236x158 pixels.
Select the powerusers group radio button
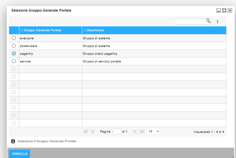[x=14, y=46]
